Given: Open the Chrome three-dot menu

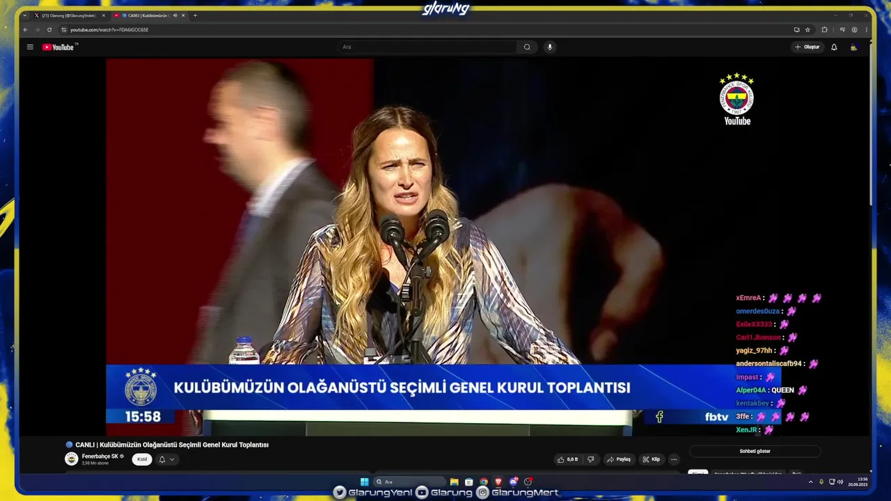Looking at the screenshot, I should click(867, 30).
